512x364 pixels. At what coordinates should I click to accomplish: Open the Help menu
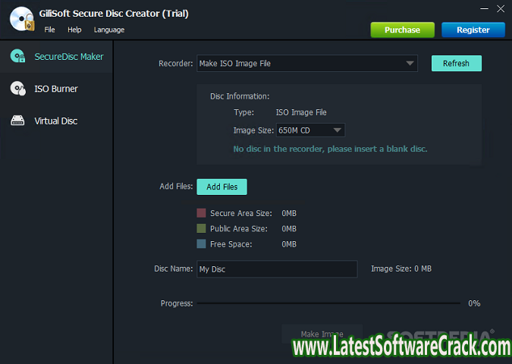[74, 30]
